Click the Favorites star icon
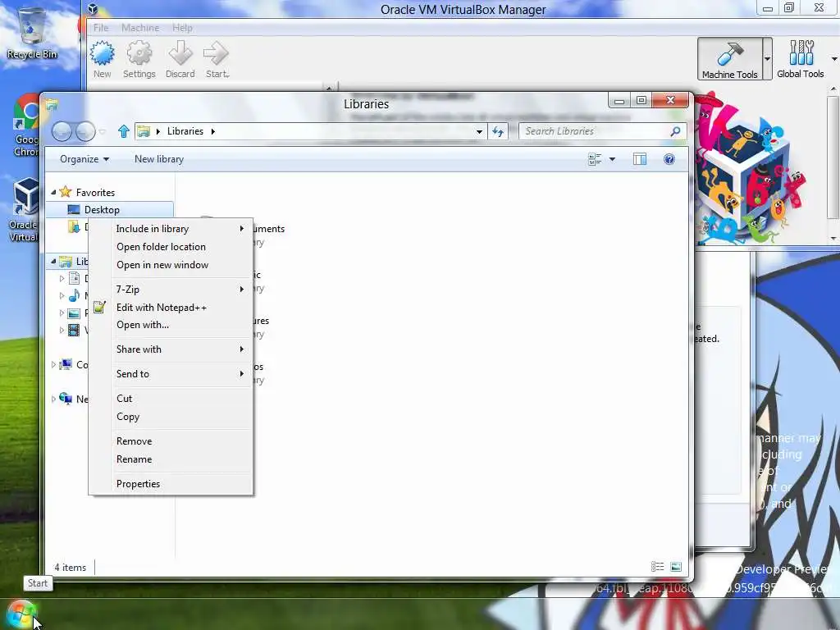Screen dimensions: 840x630 pyautogui.click(x=66, y=192)
